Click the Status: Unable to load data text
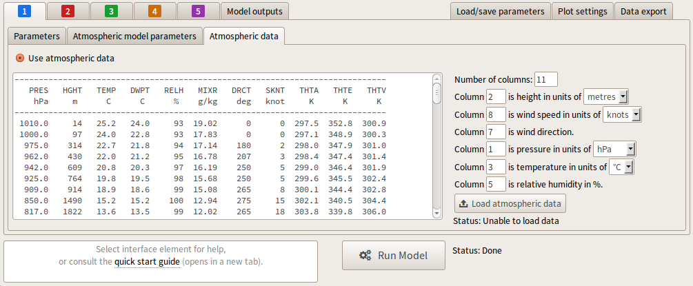Screen dimensions: 693x286 click(x=506, y=221)
